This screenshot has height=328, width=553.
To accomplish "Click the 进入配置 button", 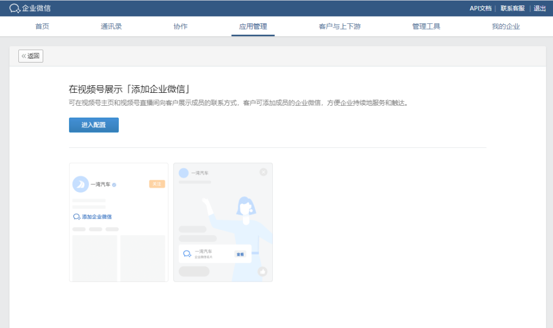I will [x=94, y=125].
